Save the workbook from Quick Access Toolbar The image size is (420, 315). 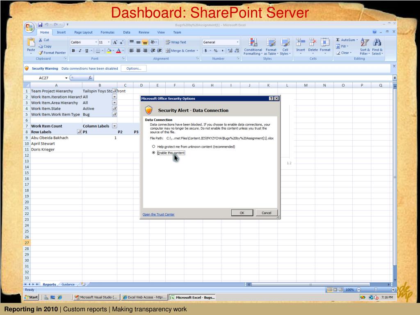[x=40, y=25]
